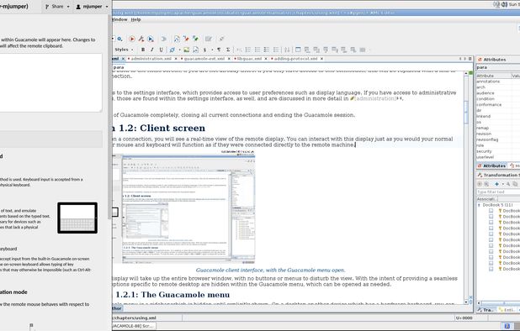Toggle bold formatting in the Author toolbar
The width and height of the screenshot is (520, 331).
click(143, 50)
